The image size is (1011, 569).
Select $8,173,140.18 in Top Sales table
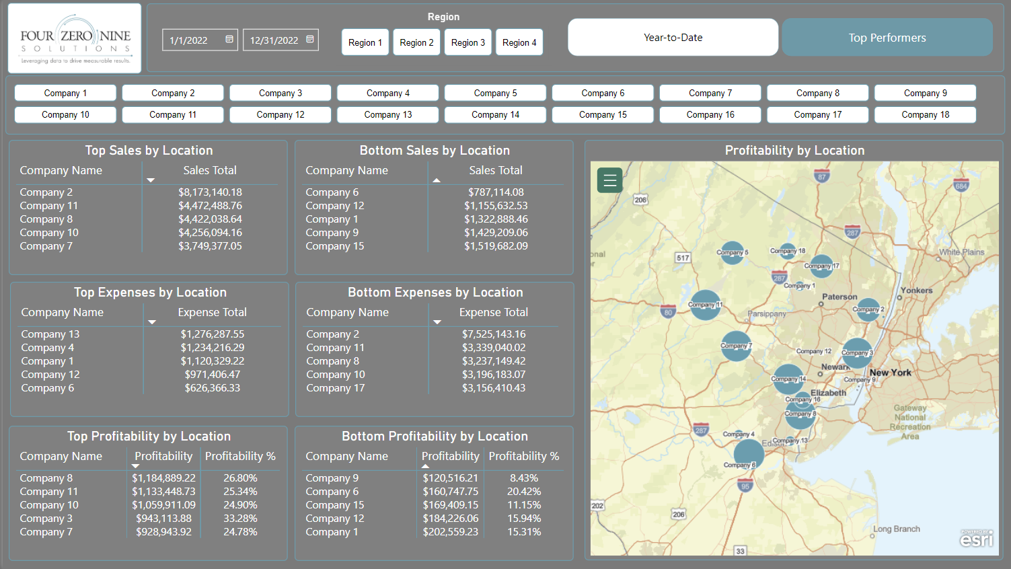[210, 192]
